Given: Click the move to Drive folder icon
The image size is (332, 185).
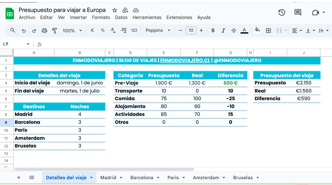Looking at the screenshot, I should point(125,10).
